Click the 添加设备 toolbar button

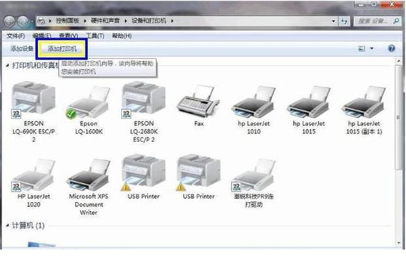coord(22,49)
